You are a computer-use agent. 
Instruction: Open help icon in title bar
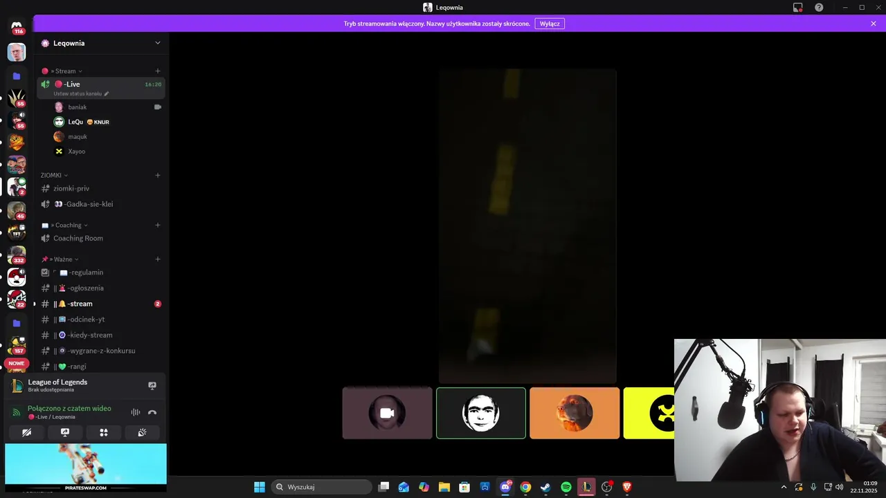point(819,8)
